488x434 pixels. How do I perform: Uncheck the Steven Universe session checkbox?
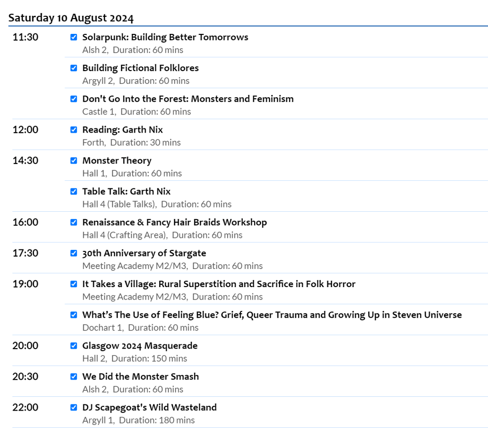[73, 315]
